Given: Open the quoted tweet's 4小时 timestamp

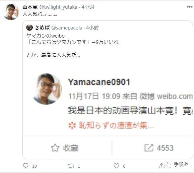Looking at the screenshot, I should point(92,28).
